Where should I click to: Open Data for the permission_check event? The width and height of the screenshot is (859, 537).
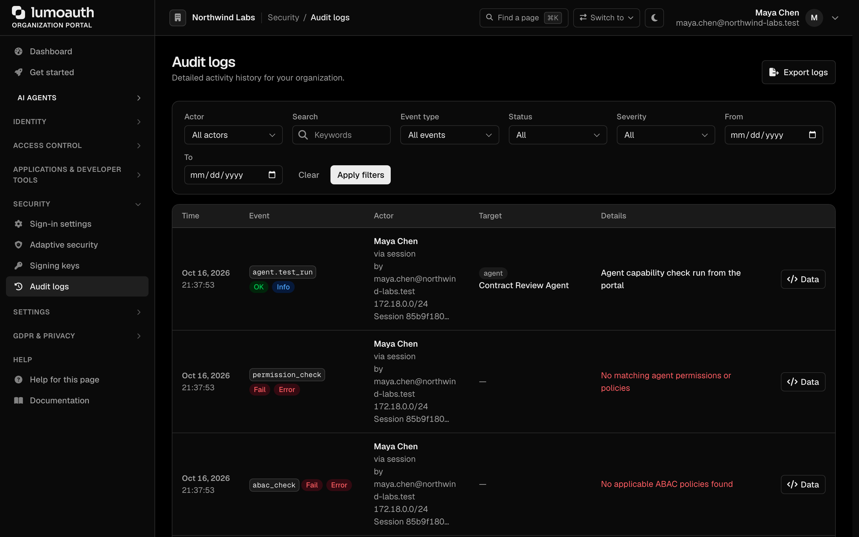click(x=803, y=382)
